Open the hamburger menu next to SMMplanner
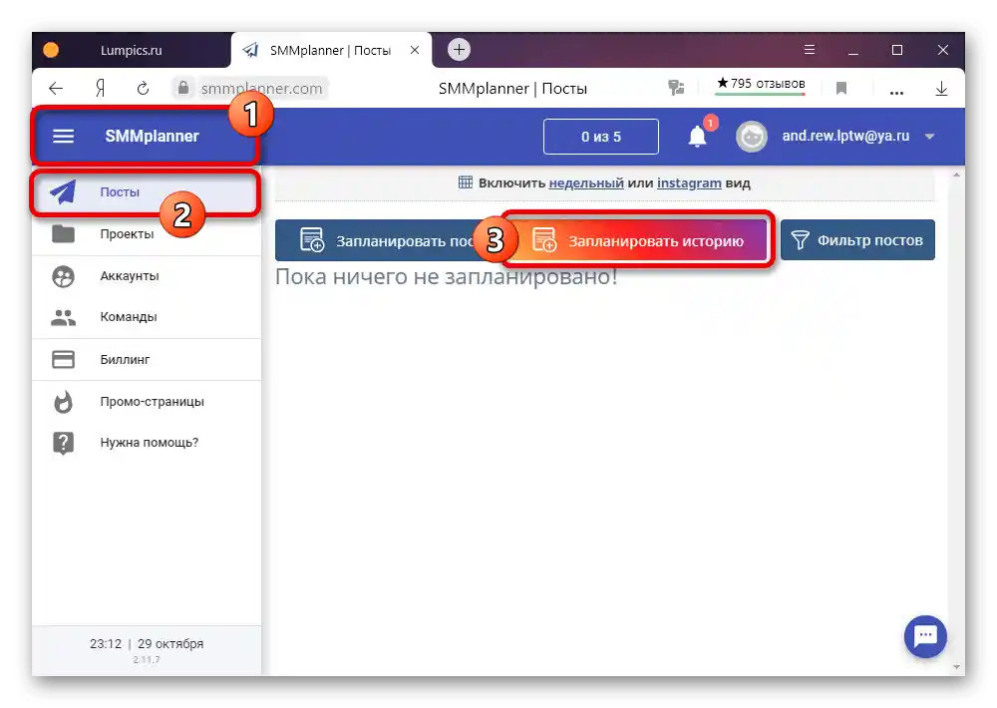Screen dimensions: 997x708 [x=63, y=137]
